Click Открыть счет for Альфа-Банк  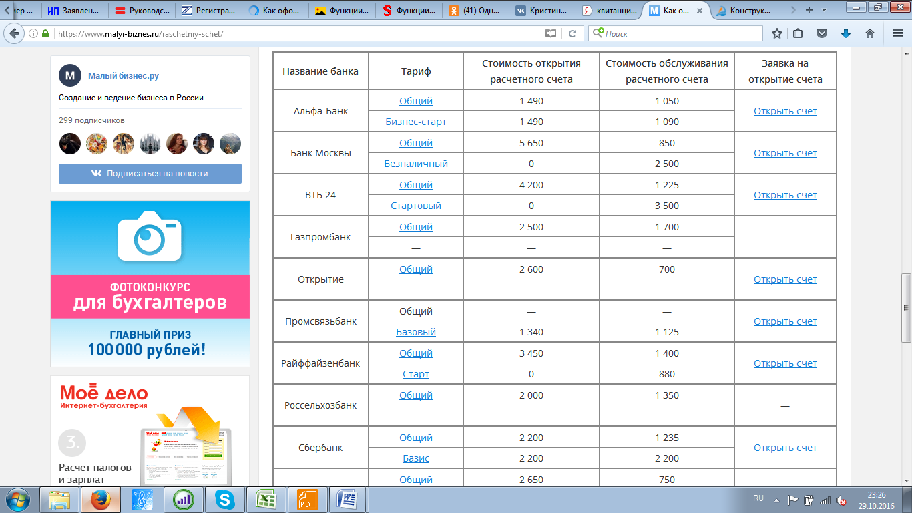pyautogui.click(x=785, y=111)
